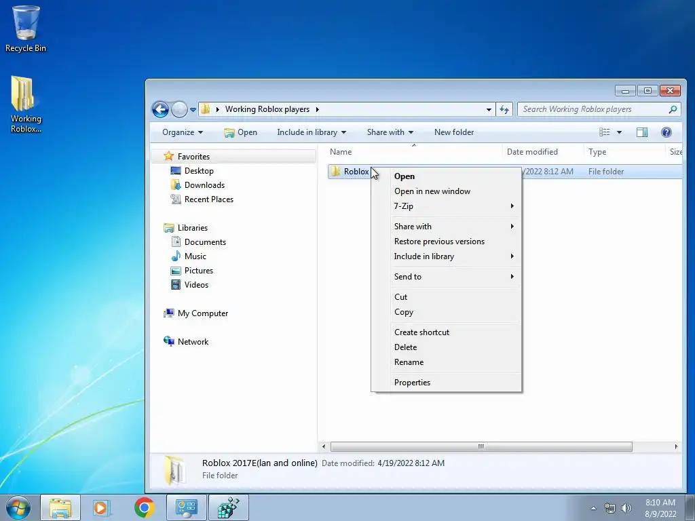Viewport: 695px width, 521px height.
Task: Select the Roblox folder icon in list
Action: coord(336,172)
